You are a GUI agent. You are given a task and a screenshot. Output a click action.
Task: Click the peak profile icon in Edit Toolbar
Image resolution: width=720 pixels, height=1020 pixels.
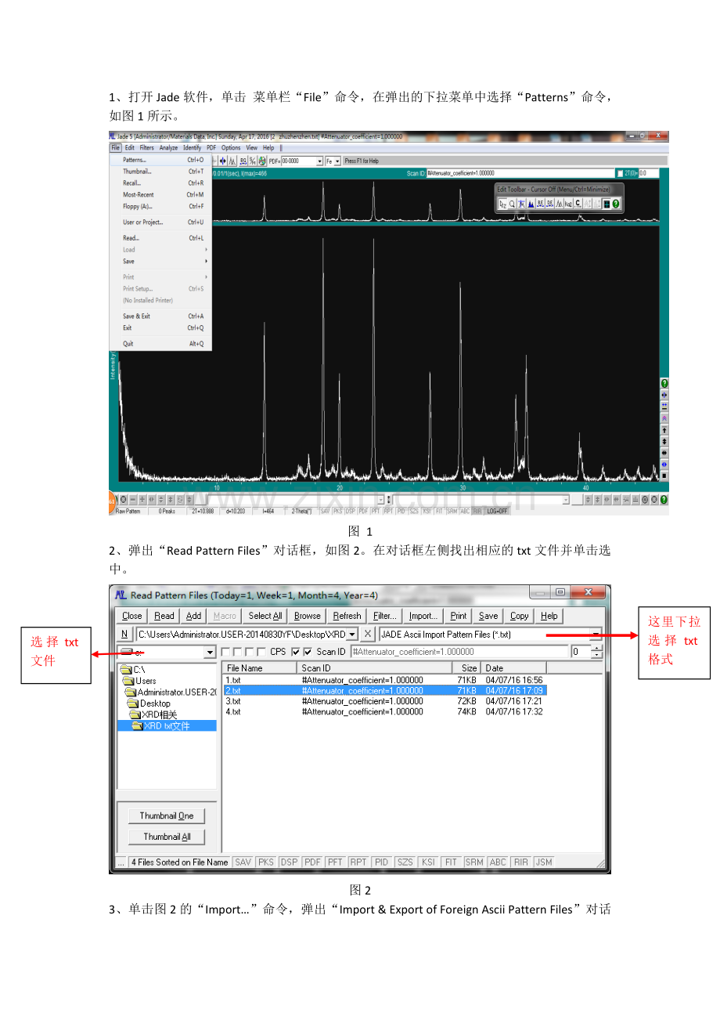(x=531, y=204)
